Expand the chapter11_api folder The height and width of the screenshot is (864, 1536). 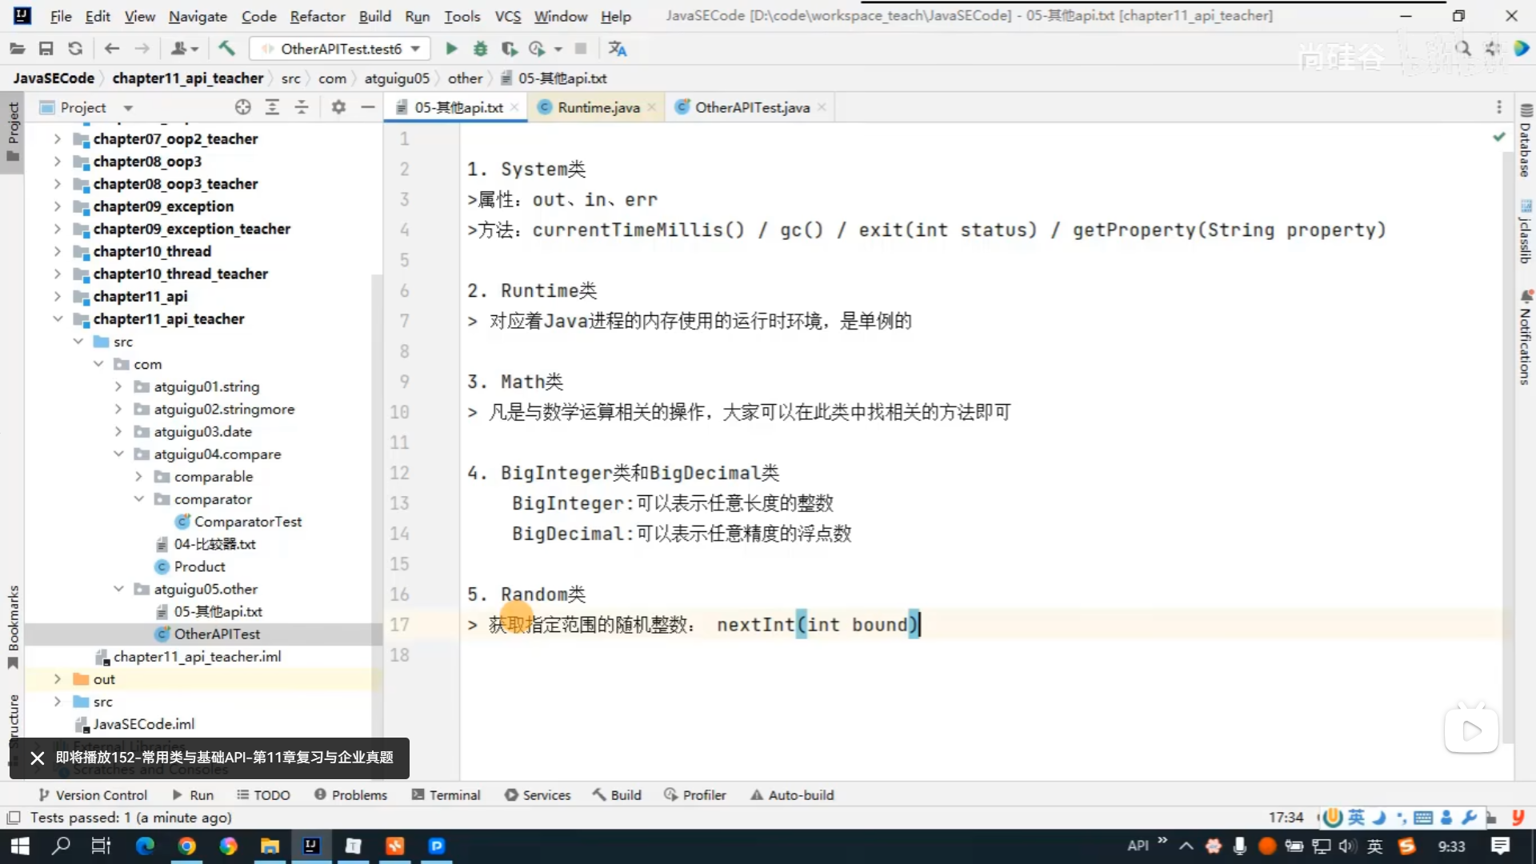pyautogui.click(x=57, y=296)
